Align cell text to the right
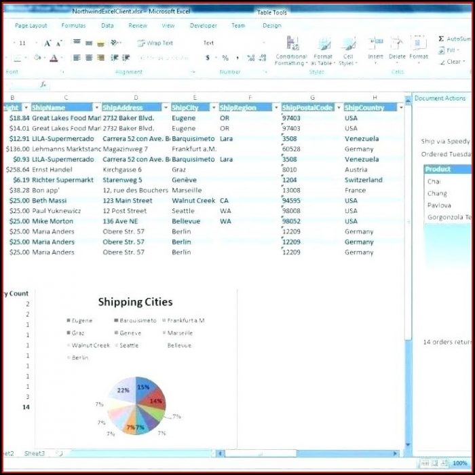Viewport: 475px width, 475px height. point(100,57)
